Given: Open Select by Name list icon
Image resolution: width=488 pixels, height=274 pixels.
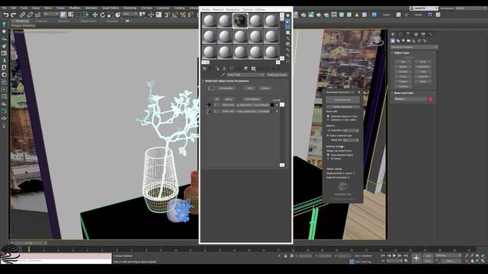Looking at the screenshot, I should click(71, 14).
